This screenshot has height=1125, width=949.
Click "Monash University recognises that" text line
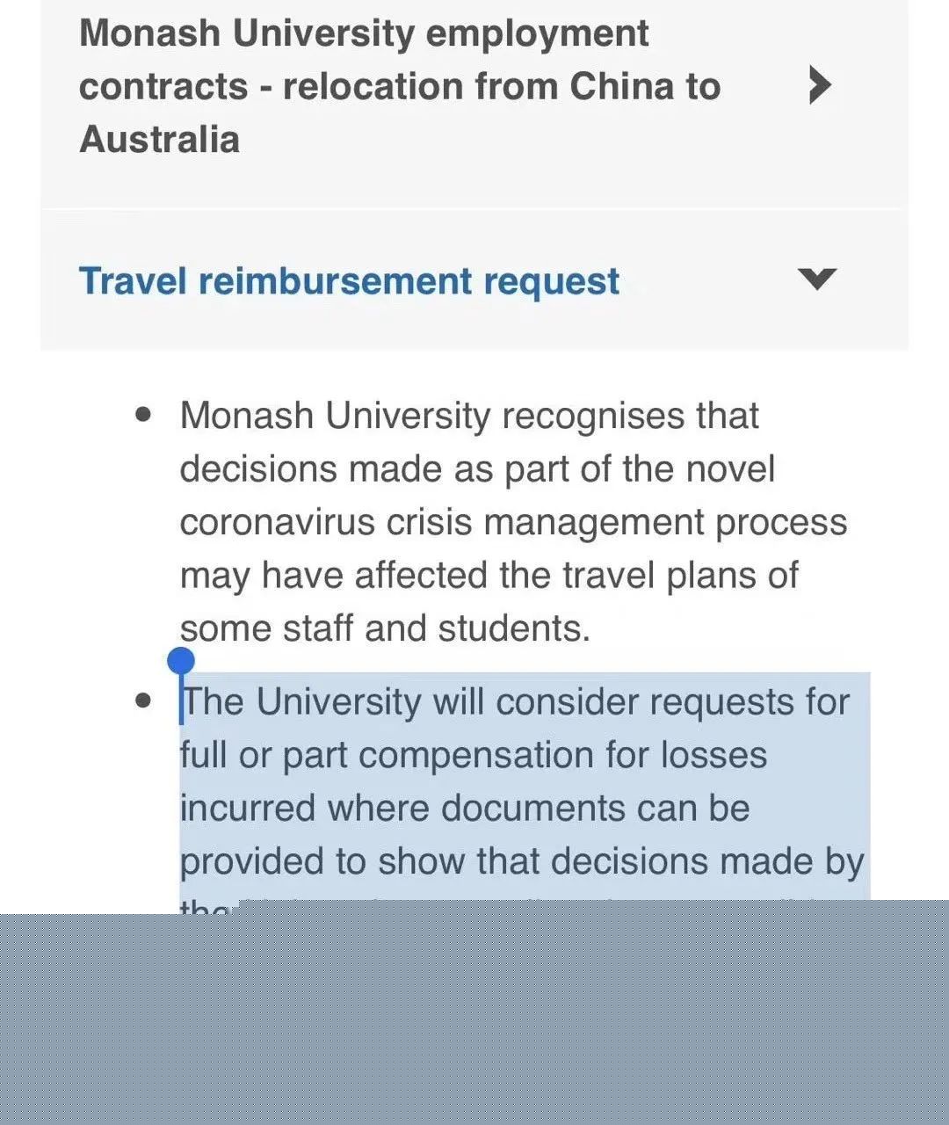(x=468, y=416)
